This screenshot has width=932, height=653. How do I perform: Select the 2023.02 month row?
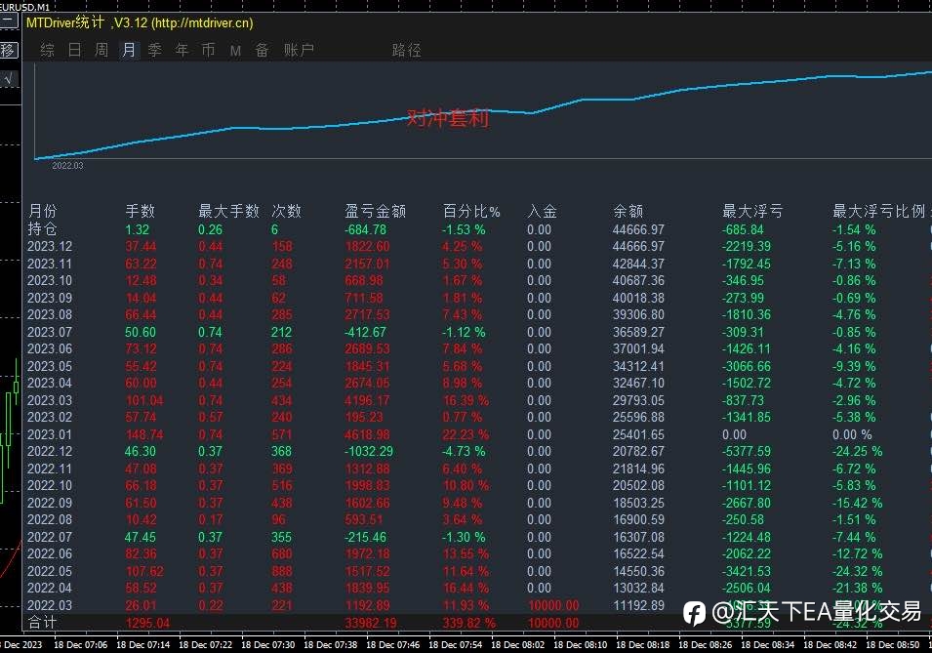tap(50, 417)
